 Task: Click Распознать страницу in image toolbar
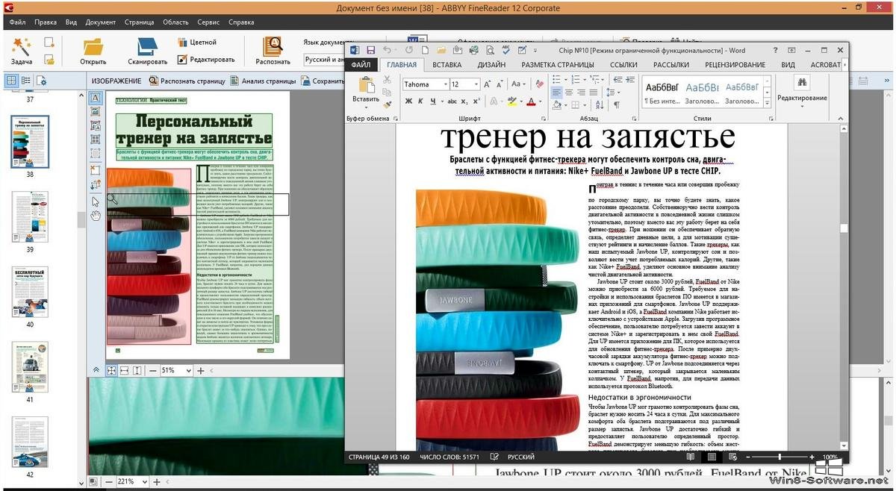coord(187,81)
